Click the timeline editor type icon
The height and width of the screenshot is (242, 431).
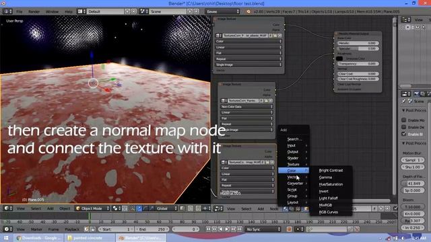pyautogui.click(x=7, y=229)
